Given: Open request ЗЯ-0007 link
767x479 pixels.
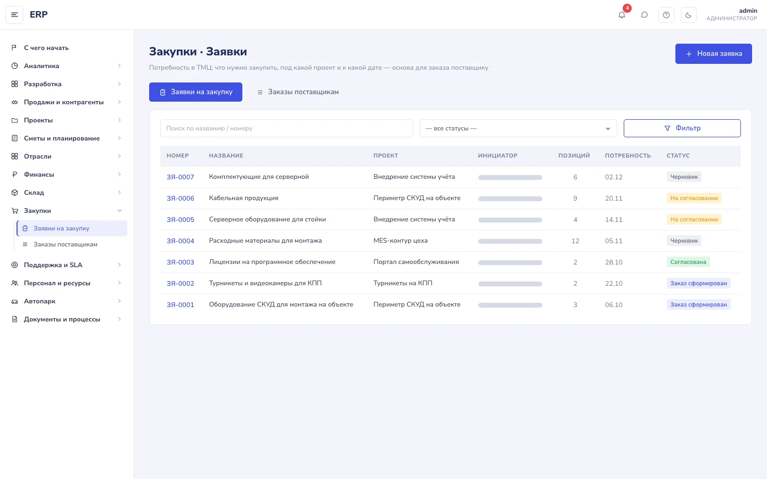Looking at the screenshot, I should (x=181, y=177).
